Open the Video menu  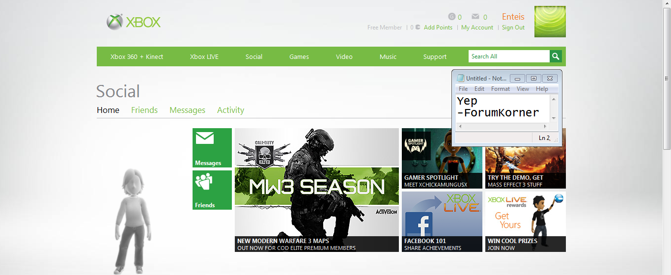point(344,56)
